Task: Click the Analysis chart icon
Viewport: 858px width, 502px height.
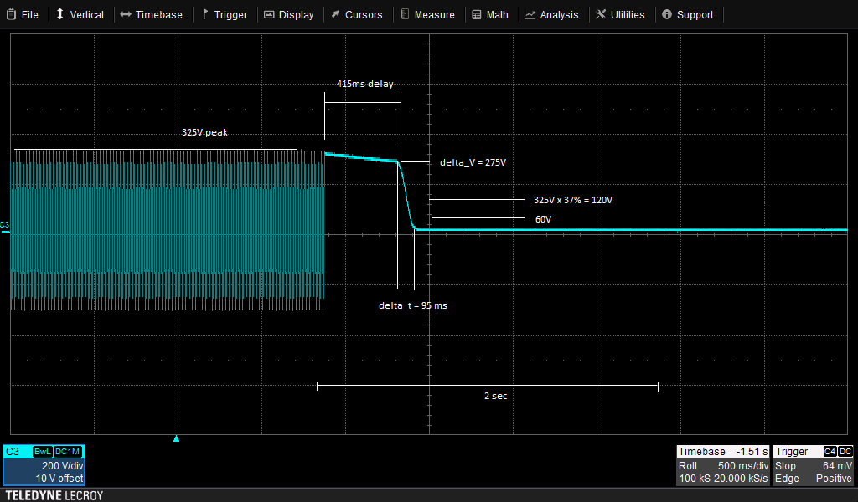Action: pyautogui.click(x=530, y=14)
